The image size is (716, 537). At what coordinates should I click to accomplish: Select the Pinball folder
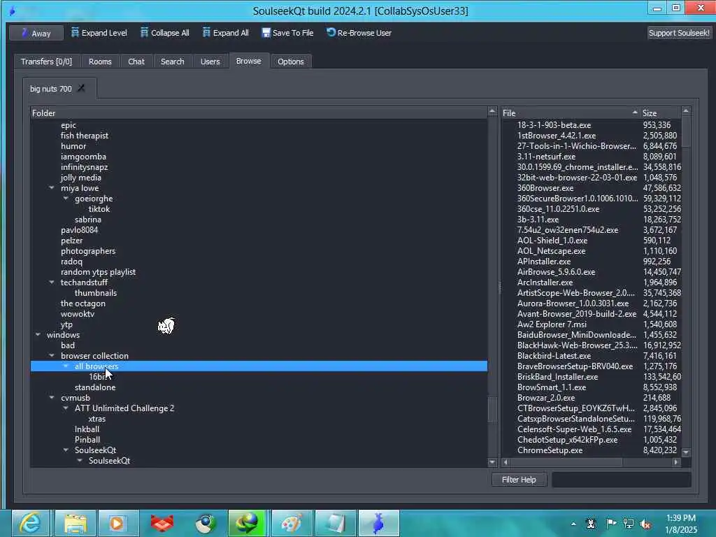87,440
